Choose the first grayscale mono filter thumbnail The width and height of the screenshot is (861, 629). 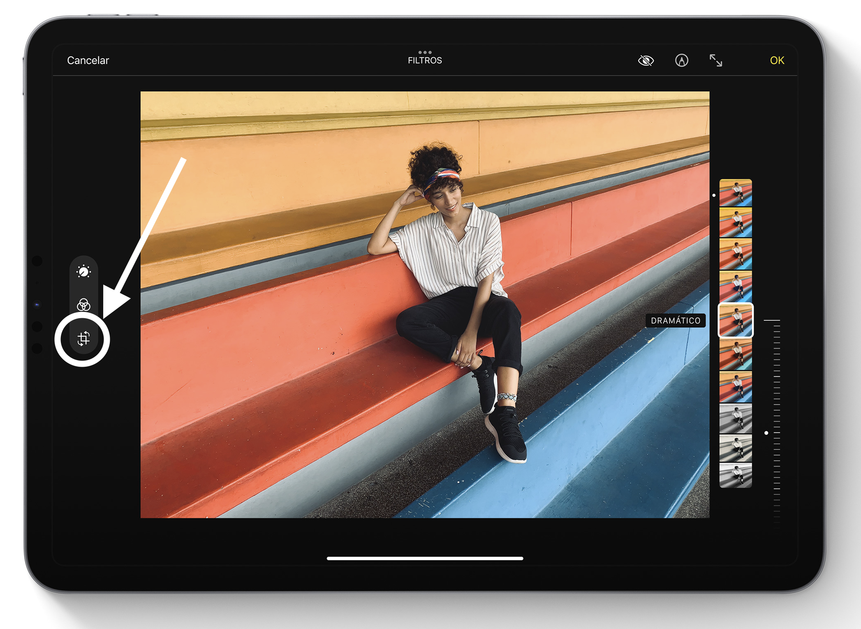click(x=736, y=418)
